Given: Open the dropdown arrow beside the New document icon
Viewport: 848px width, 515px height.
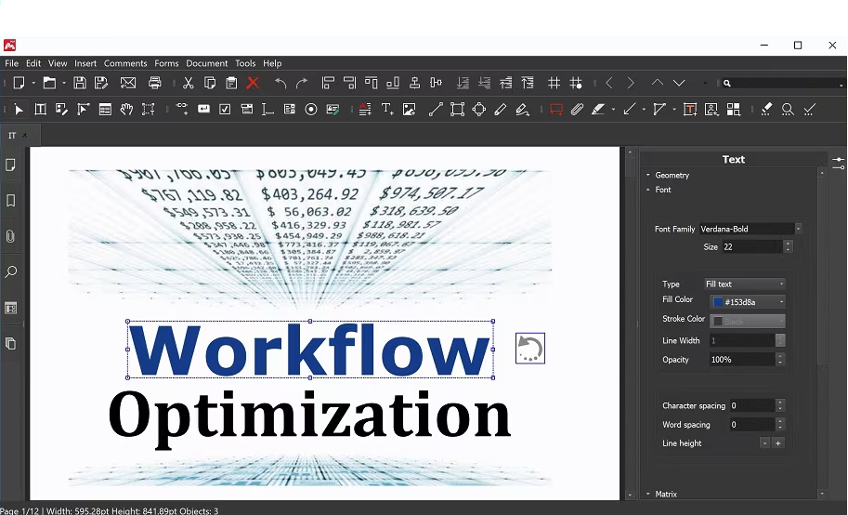Looking at the screenshot, I should [33, 83].
